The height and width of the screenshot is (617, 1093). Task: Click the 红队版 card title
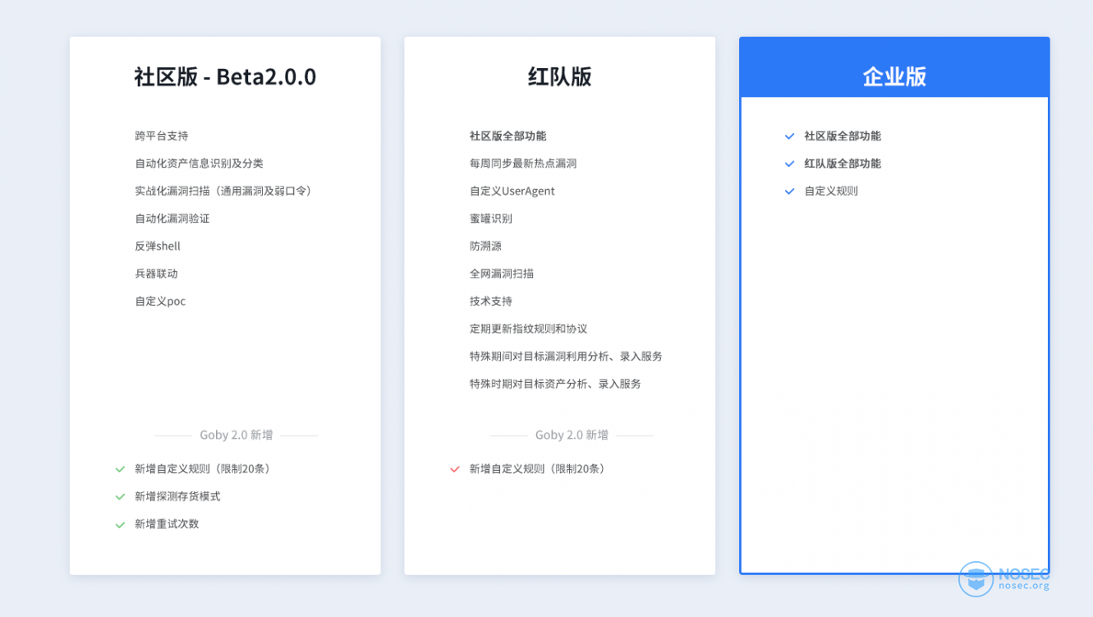[559, 76]
